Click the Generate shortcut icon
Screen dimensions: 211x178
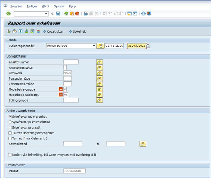click(135, 13)
